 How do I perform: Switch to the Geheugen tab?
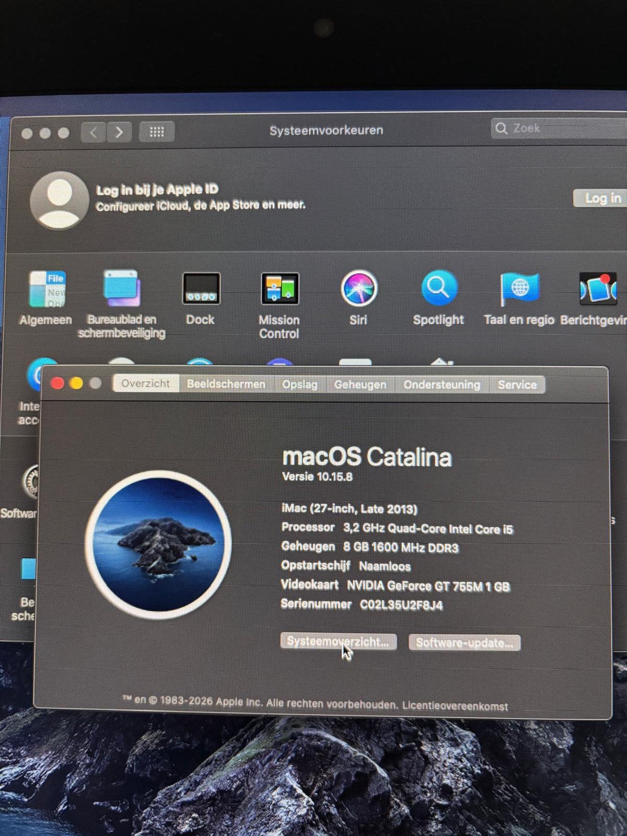tap(361, 385)
